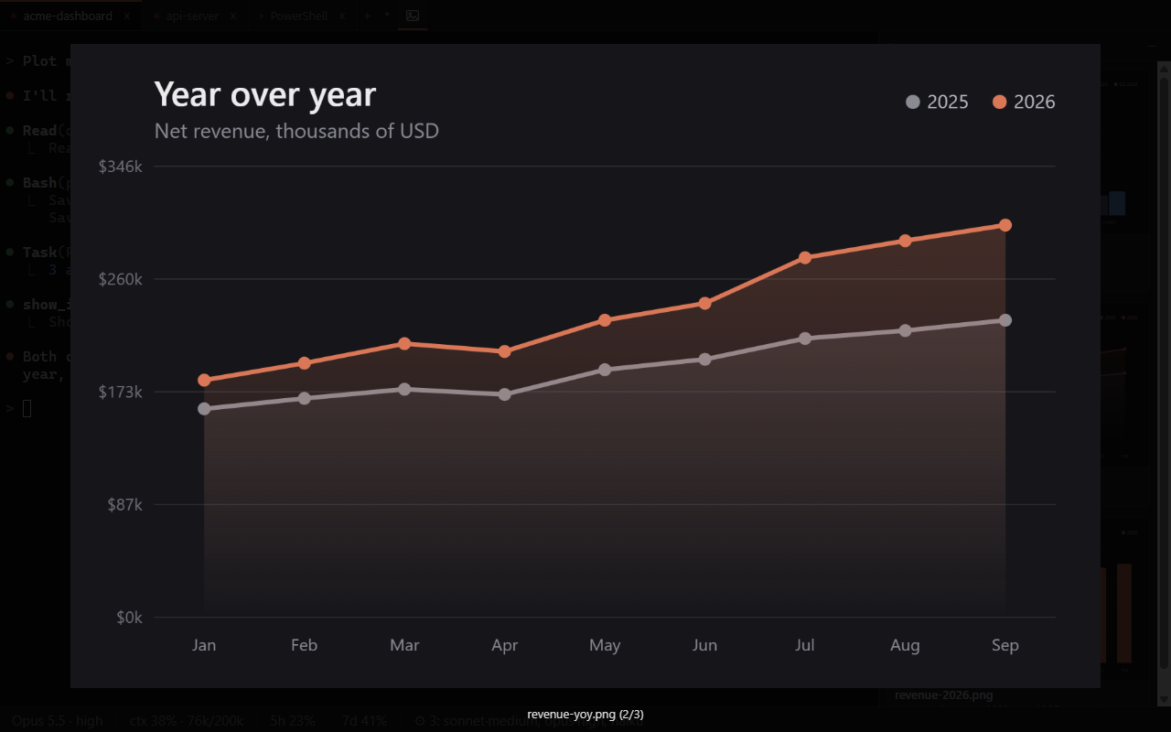Click the vertical scrollbar on the right edge
The width and height of the screenshot is (1171, 732).
[1164, 384]
